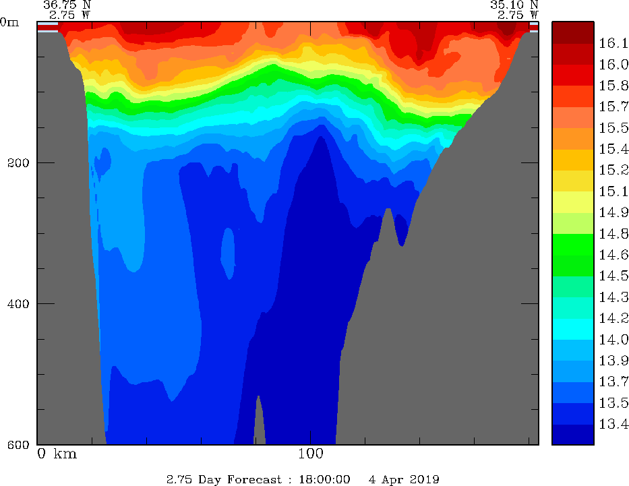
Task: Click the sea-green swatch between 14.5 and 14.3
Action: (573, 286)
